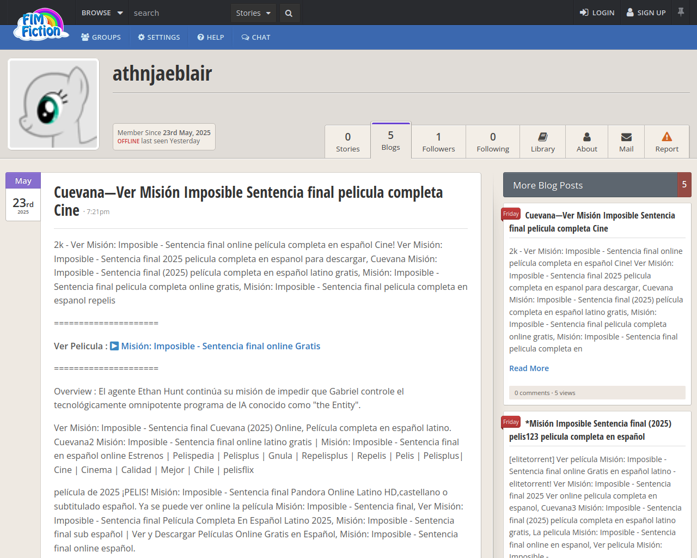The width and height of the screenshot is (697, 558).
Task: Click the search magnifier icon button
Action: pyautogui.click(x=289, y=13)
